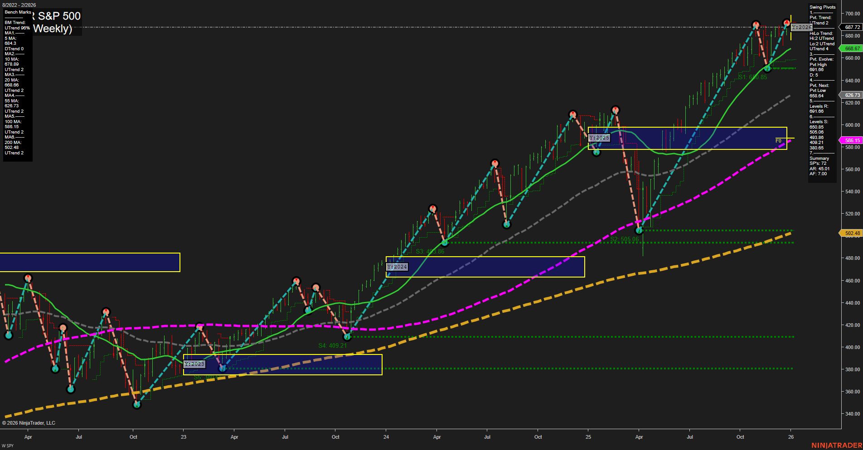The width and height of the screenshot is (863, 450).
Task: Click the S1: 650.85 support label
Action: [752, 77]
